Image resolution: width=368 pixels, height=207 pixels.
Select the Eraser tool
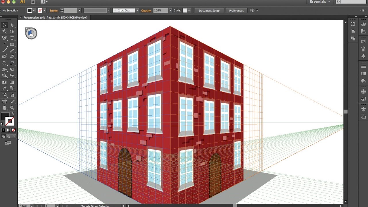coord(12,57)
